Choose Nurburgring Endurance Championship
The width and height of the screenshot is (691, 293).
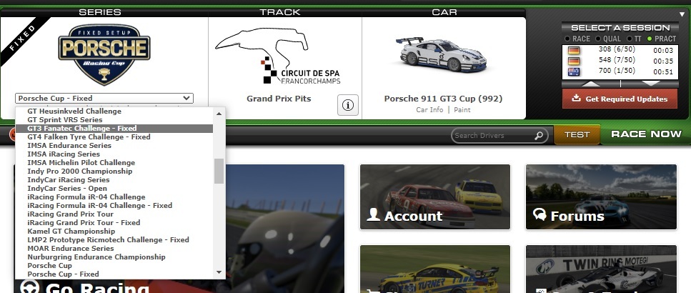(x=114, y=257)
